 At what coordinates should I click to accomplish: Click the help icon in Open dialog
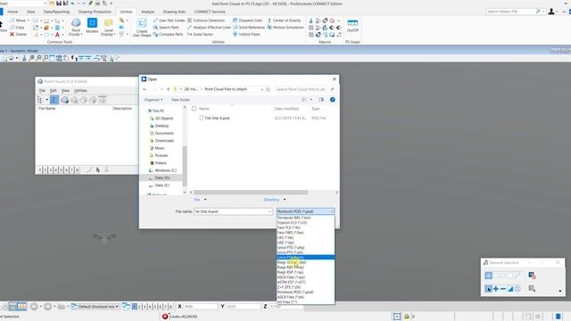333,100
